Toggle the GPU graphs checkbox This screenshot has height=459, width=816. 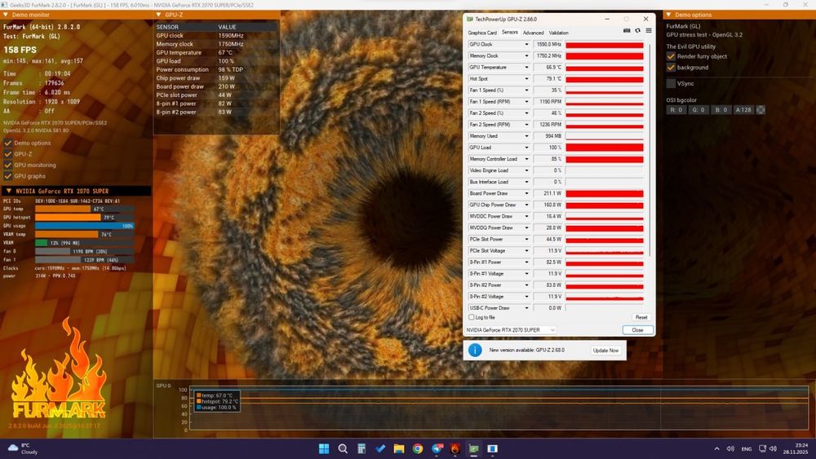pos(8,176)
